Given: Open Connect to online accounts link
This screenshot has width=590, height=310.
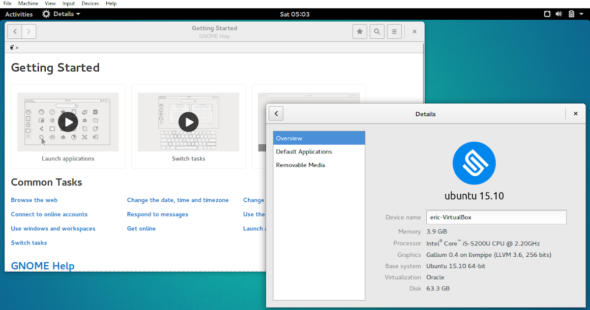Looking at the screenshot, I should point(49,214).
